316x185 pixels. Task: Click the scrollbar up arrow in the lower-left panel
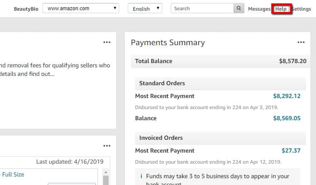106,173
